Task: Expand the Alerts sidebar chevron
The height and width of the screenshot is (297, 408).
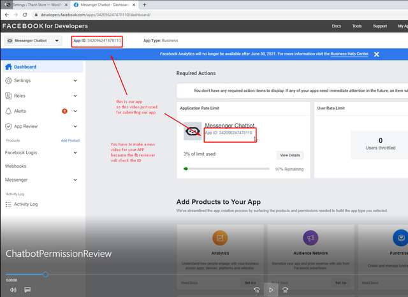Action: pos(75,111)
